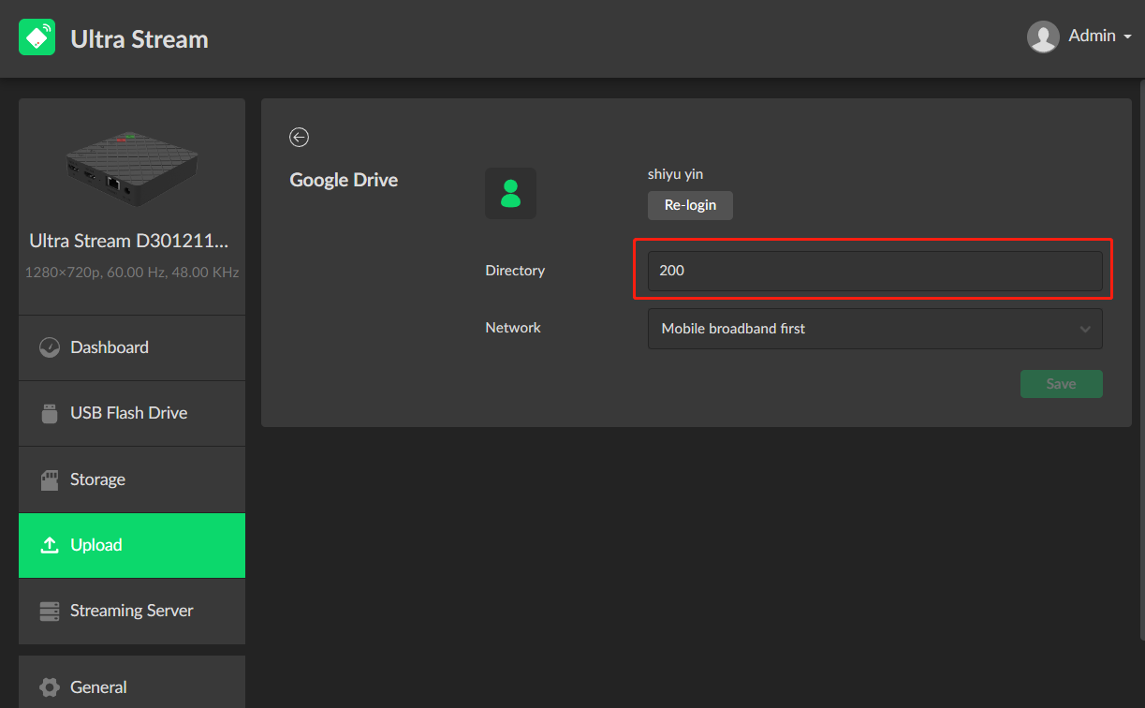Open Dashboard in the sidebar
This screenshot has width=1145, height=708.
132,347
